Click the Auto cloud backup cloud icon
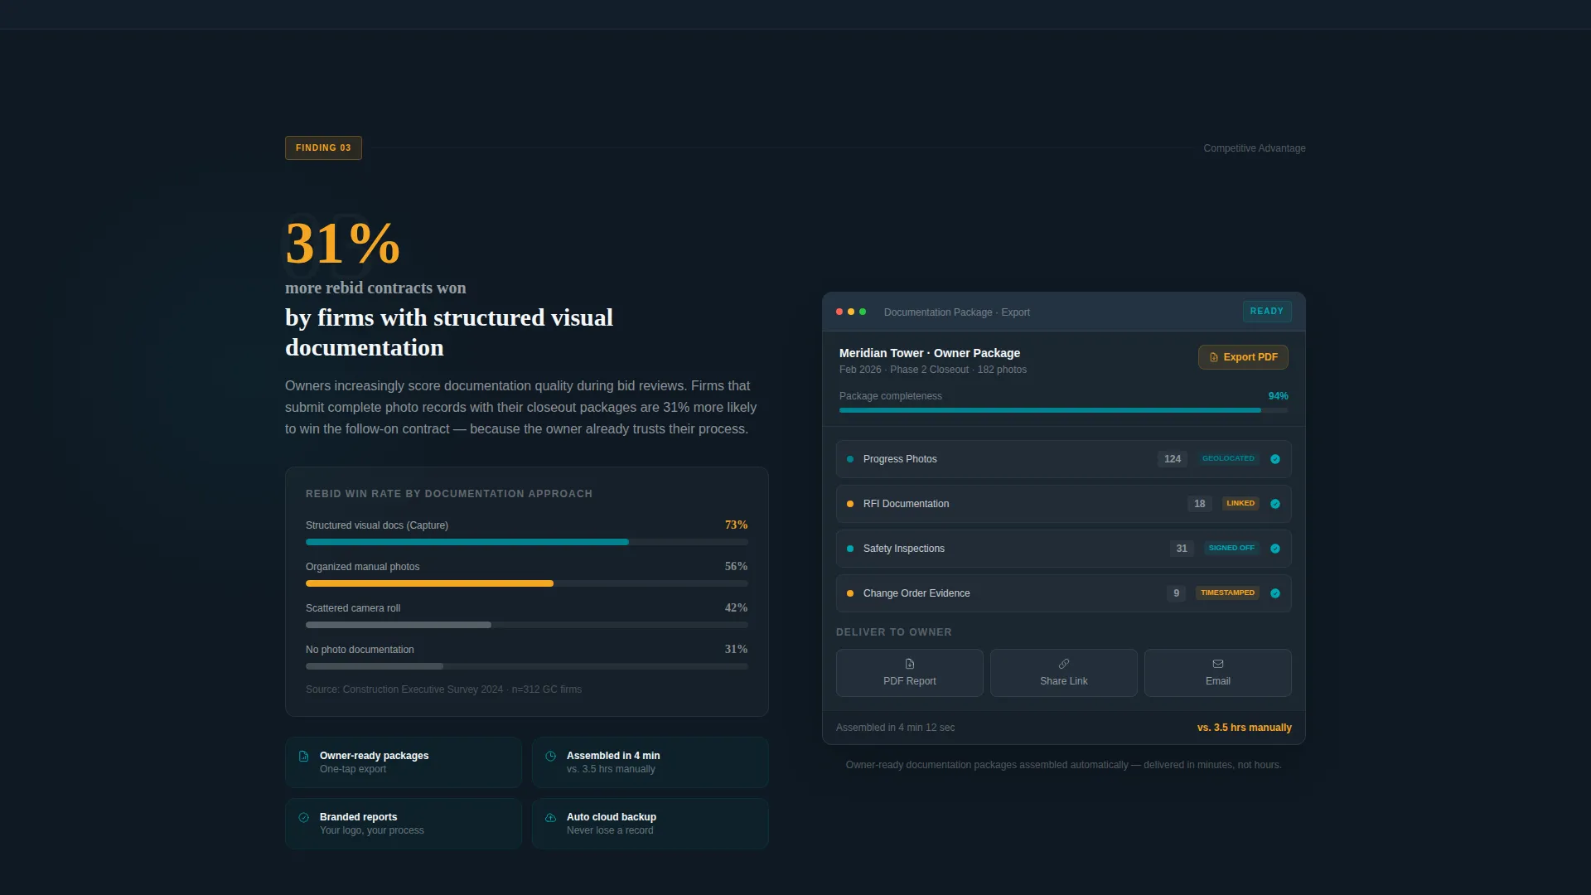This screenshot has width=1591, height=895. coord(550,817)
